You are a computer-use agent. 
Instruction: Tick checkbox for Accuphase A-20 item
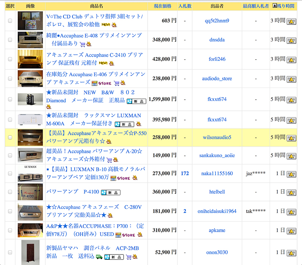click(x=10, y=156)
